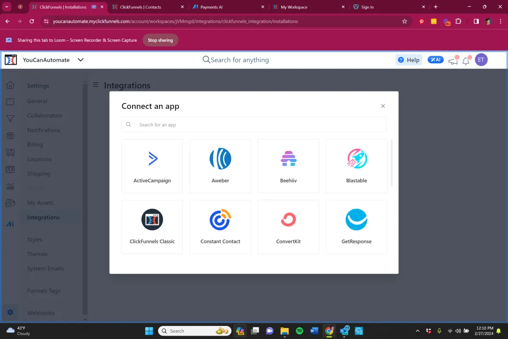This screenshot has height=339, width=508.
Task: Open Locations settings
Action: click(39, 159)
